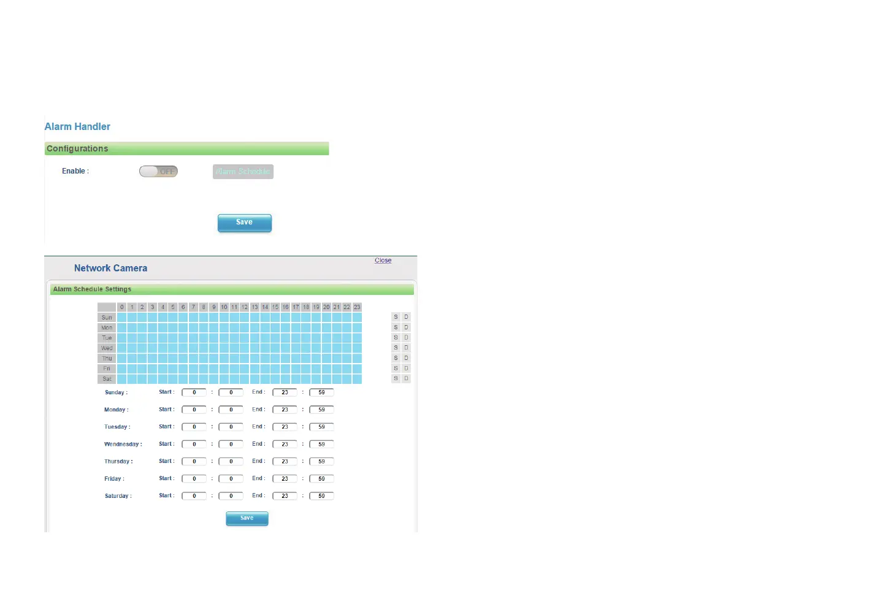Click Monday start hour field

tap(194, 410)
